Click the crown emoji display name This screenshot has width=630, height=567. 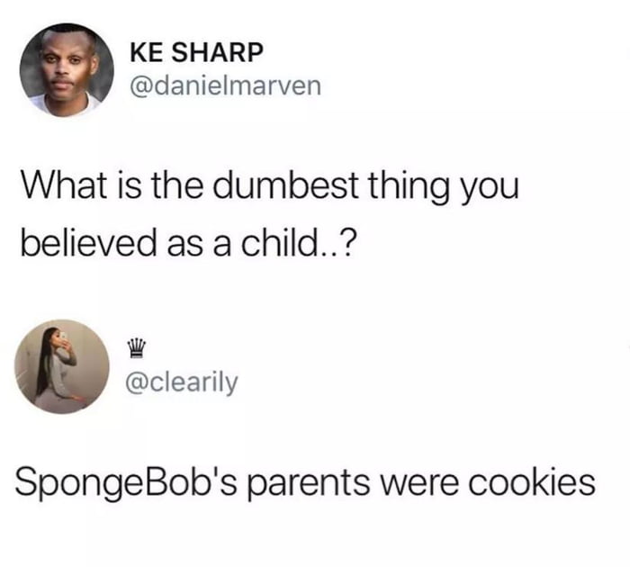tap(136, 348)
